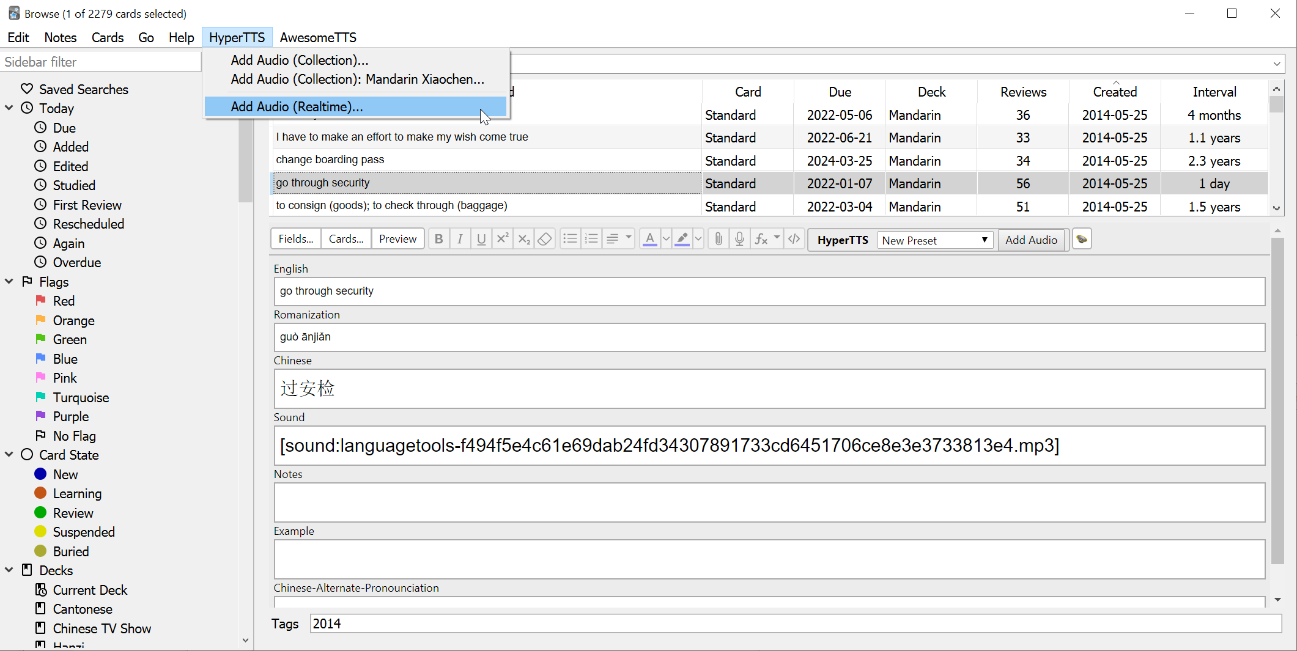Apply the text color button

649,239
